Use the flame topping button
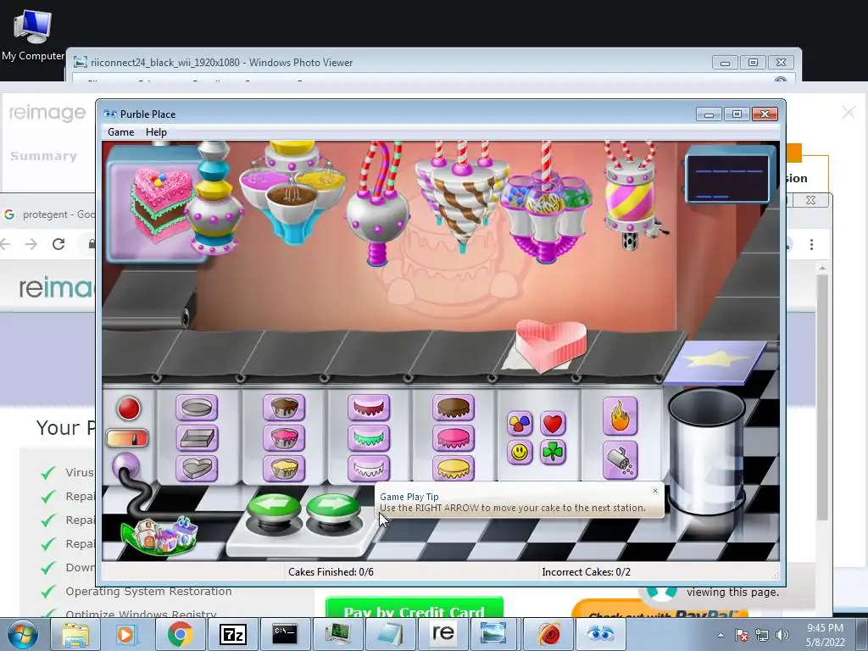This screenshot has height=651, width=868. click(620, 415)
